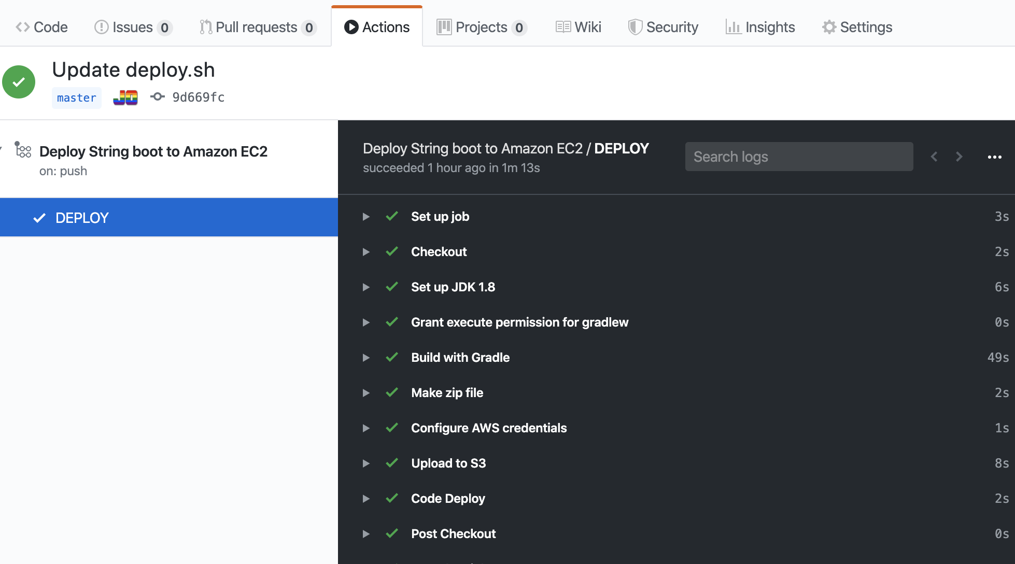Image resolution: width=1015 pixels, height=564 pixels.
Task: Go to the Wiki tab
Action: [578, 27]
